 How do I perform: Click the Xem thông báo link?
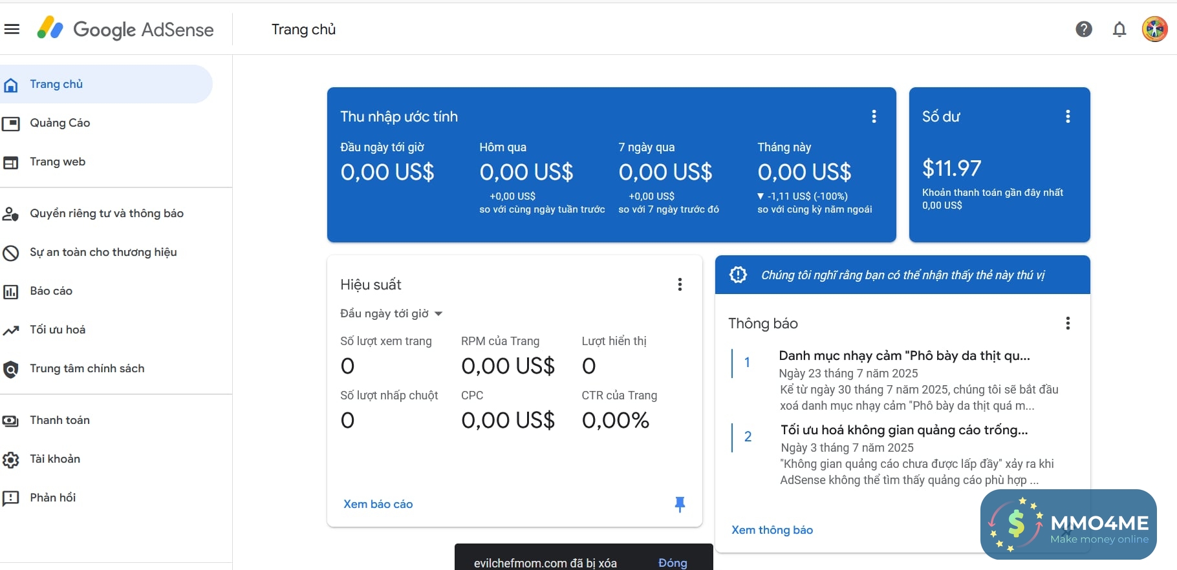(772, 530)
